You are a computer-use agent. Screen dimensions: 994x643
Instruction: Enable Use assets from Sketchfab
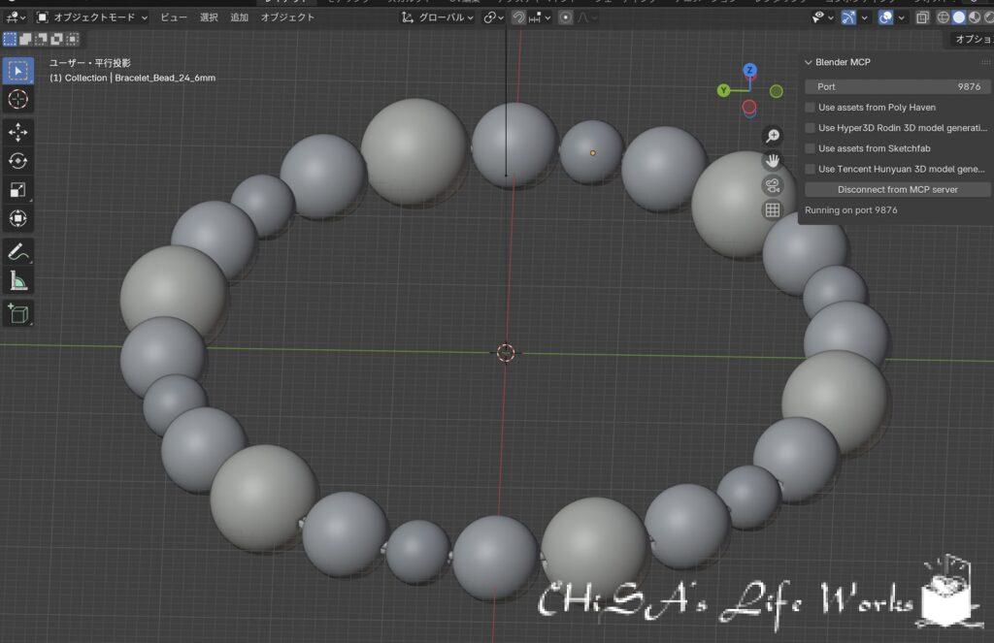[810, 149]
